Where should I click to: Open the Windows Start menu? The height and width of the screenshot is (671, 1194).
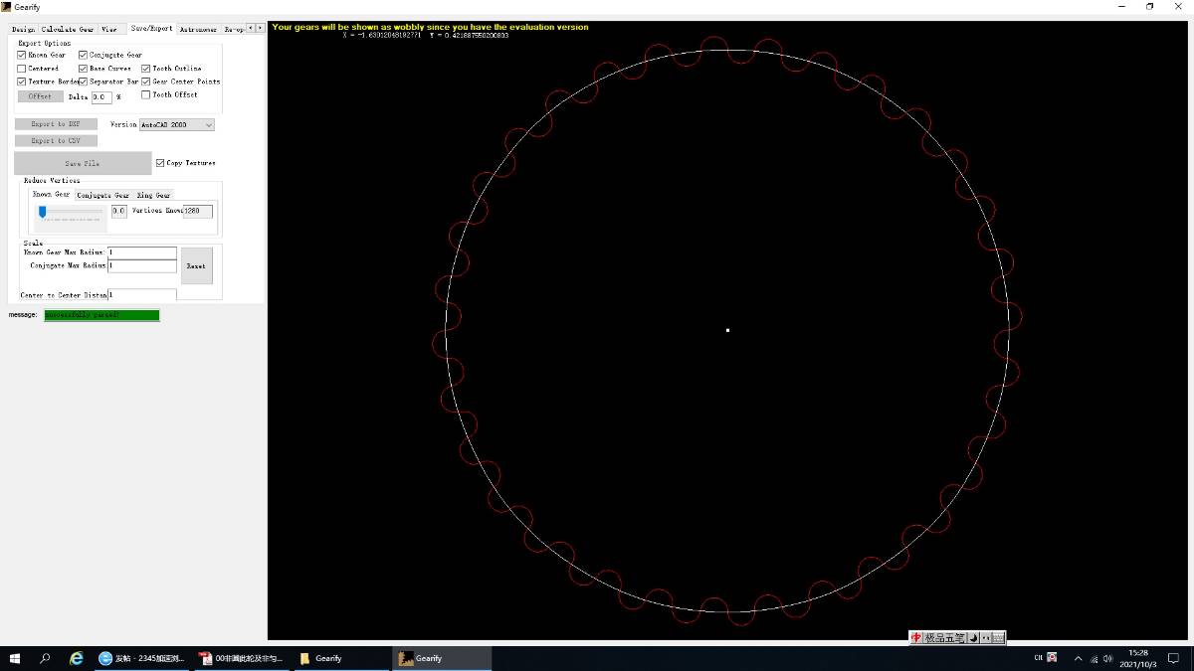point(16,658)
